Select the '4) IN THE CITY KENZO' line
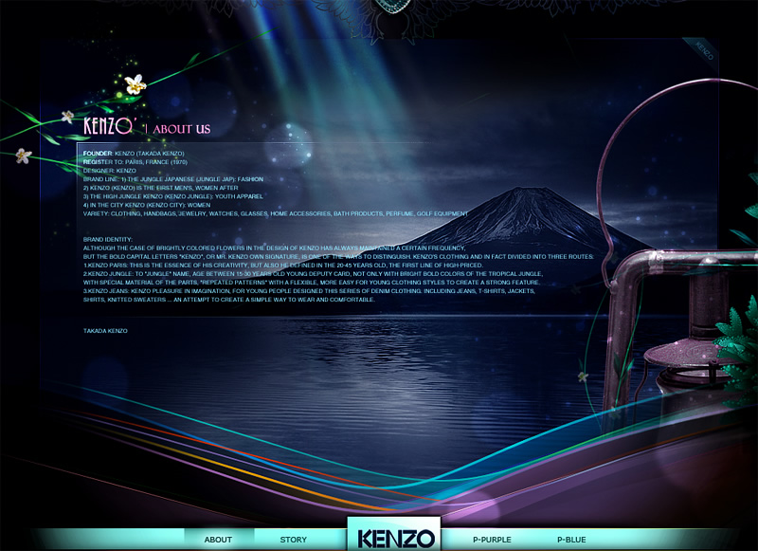Screen dimensions: 758x551 point(147,205)
